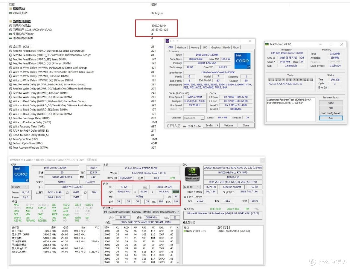Click the 17m 37s Time value in TestMem5
This screenshot has height=269, width=350.
(335, 80)
